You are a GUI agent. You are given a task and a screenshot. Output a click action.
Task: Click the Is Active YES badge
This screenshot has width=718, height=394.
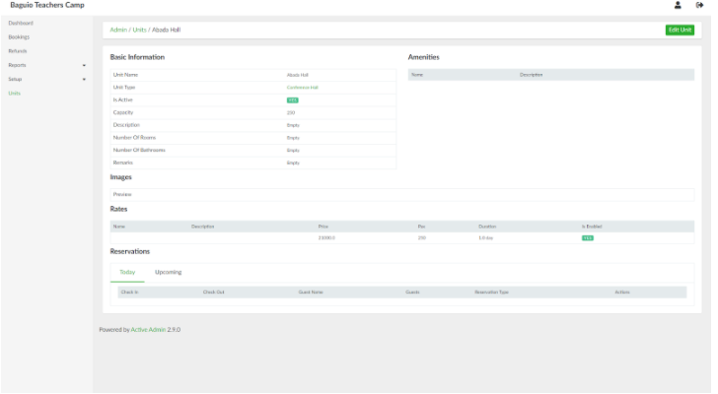click(292, 100)
